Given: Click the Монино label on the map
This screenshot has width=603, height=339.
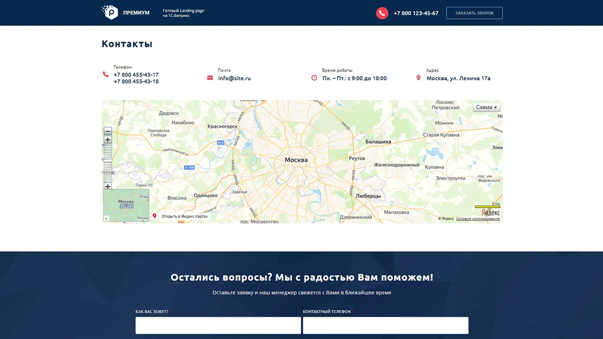Looking at the screenshot, I should coord(444,123).
